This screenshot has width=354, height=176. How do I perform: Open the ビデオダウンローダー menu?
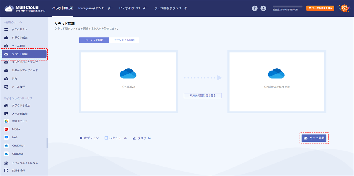point(134,9)
